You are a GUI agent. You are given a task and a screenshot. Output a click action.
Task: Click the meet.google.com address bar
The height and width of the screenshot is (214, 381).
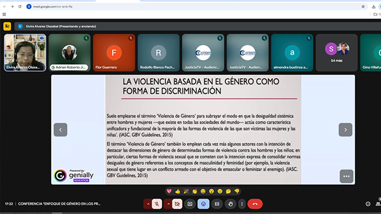196,6
